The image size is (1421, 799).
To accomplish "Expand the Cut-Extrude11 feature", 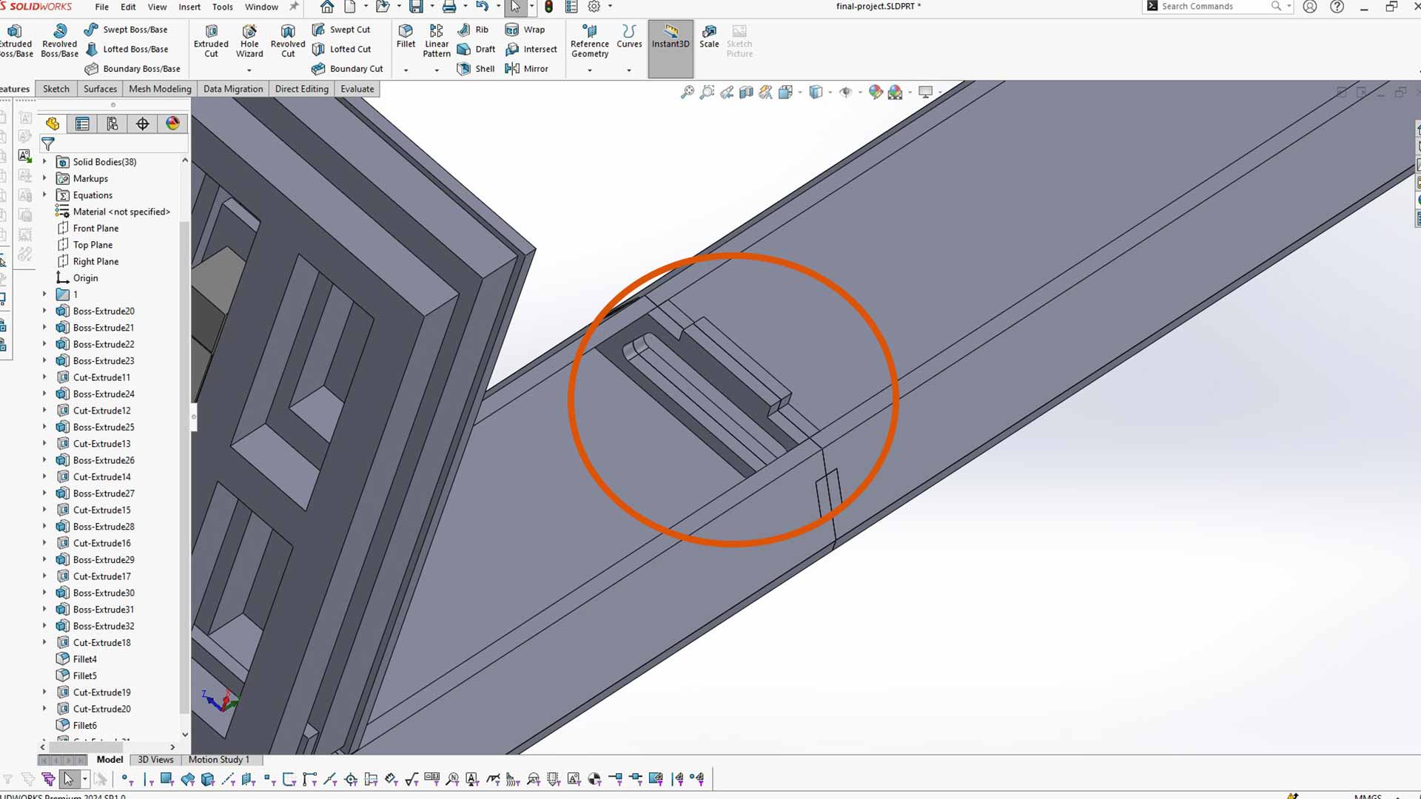I will click(x=44, y=377).
